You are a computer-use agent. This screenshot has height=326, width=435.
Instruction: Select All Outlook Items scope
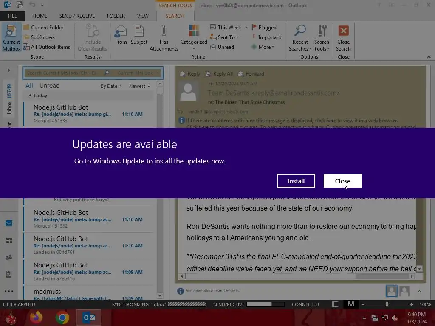(47, 47)
